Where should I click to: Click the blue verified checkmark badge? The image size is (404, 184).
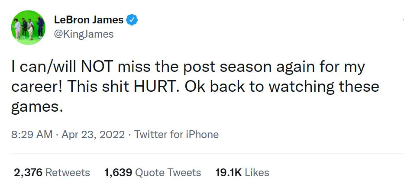coord(132,20)
